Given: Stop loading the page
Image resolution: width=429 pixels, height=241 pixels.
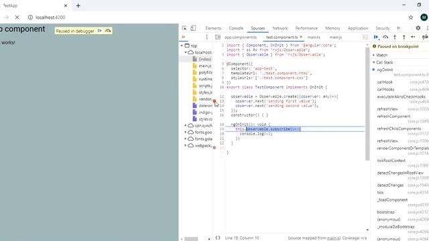Looking at the screenshot, I should 17,17.
